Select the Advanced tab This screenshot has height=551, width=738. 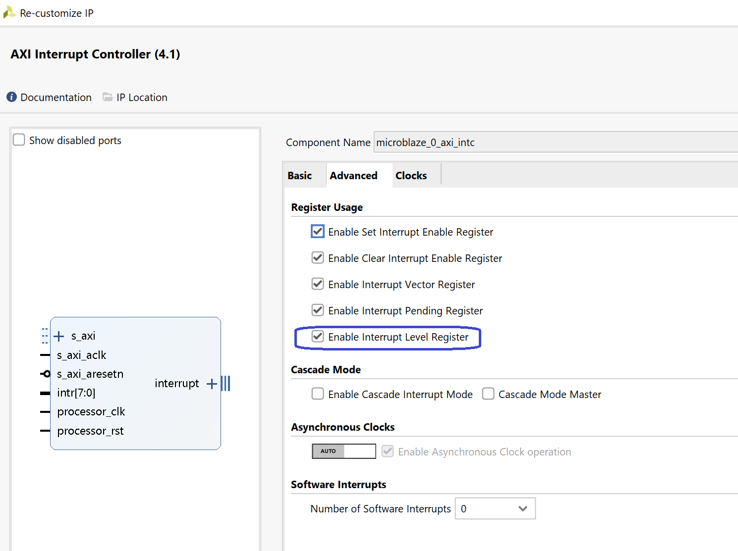353,176
